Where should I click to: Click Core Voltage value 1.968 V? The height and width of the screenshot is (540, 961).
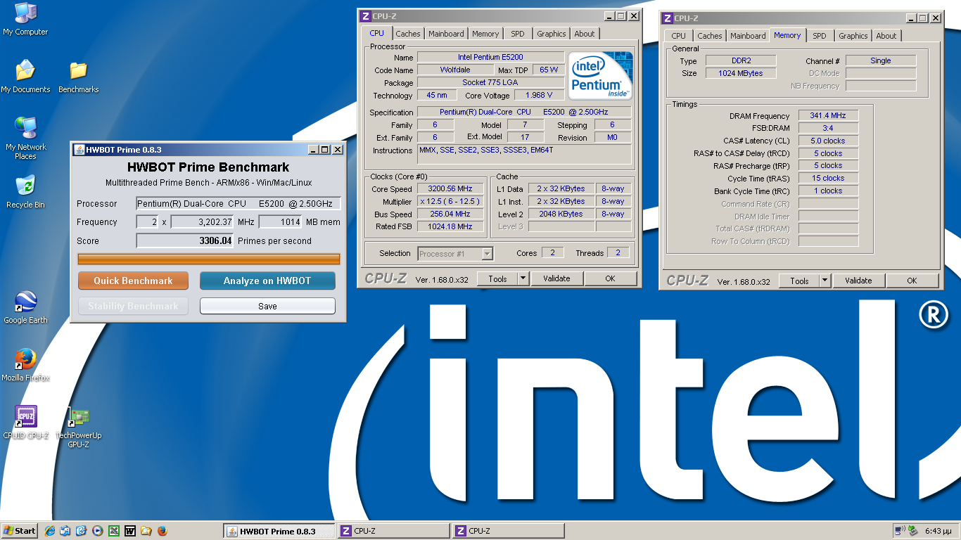coord(539,95)
